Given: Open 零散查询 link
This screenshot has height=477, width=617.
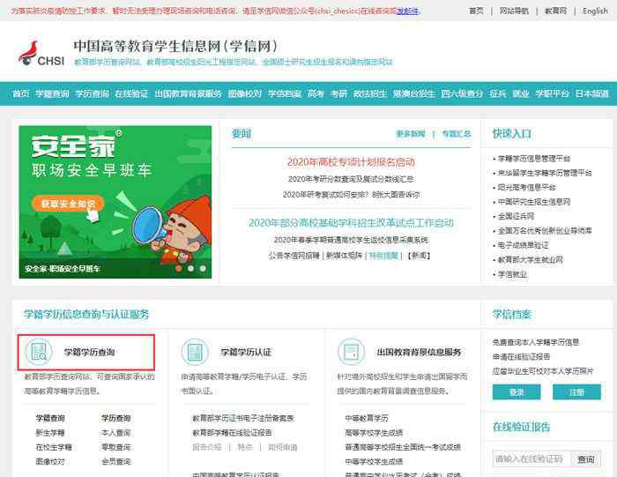Looking at the screenshot, I should [x=115, y=447].
